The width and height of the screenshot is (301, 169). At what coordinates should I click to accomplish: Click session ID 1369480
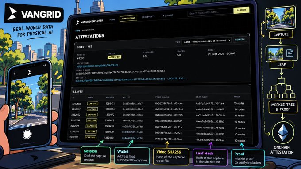pyautogui.click(x=109, y=138)
